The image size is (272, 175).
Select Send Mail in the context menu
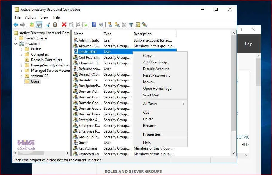pos(160,95)
